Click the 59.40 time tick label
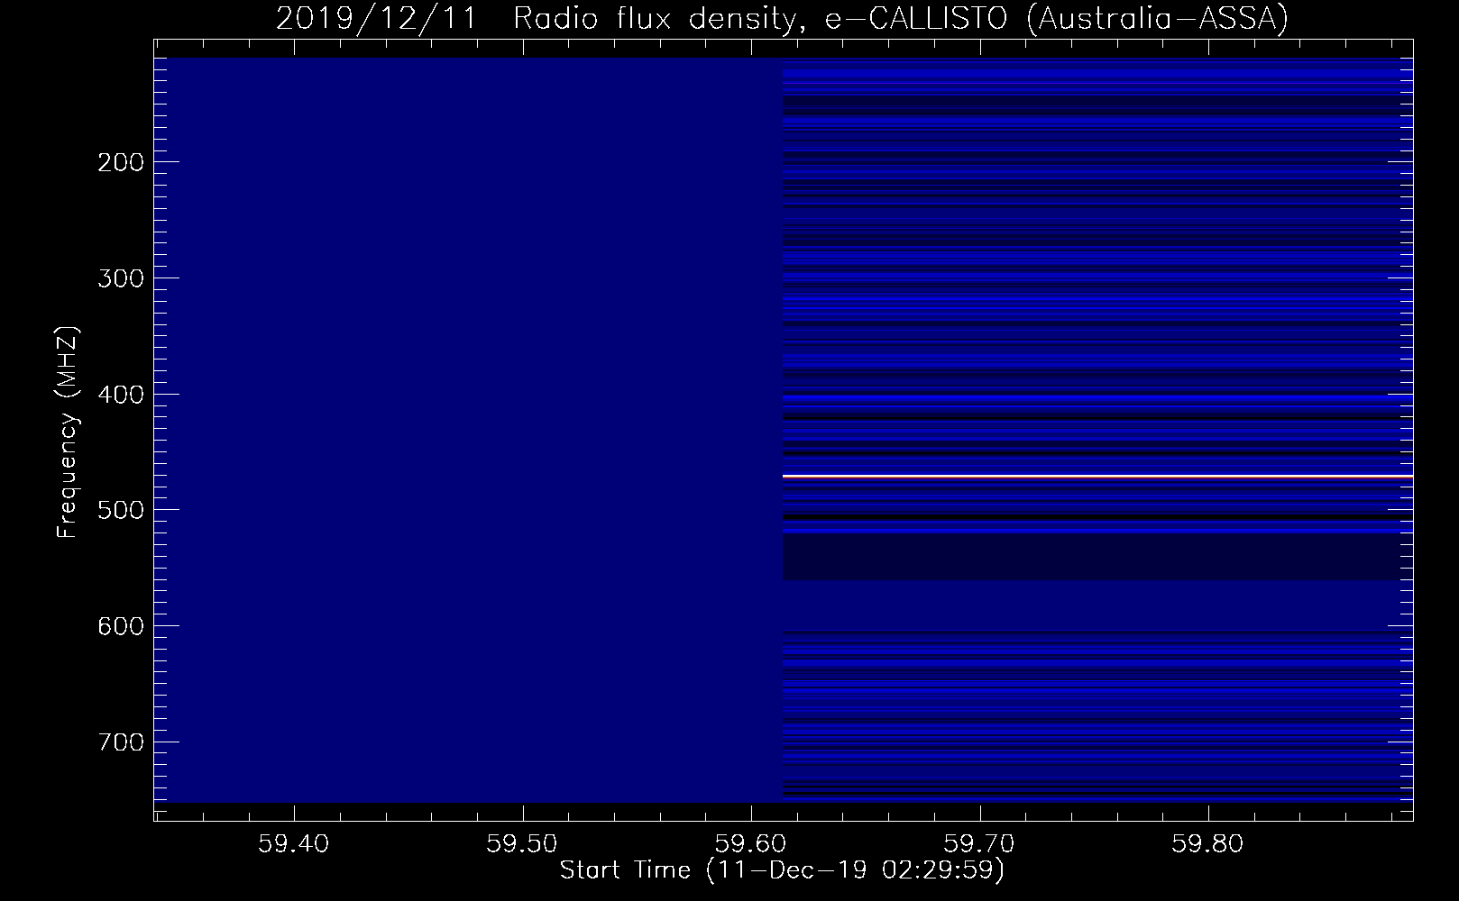The height and width of the screenshot is (901, 1459). 294,844
